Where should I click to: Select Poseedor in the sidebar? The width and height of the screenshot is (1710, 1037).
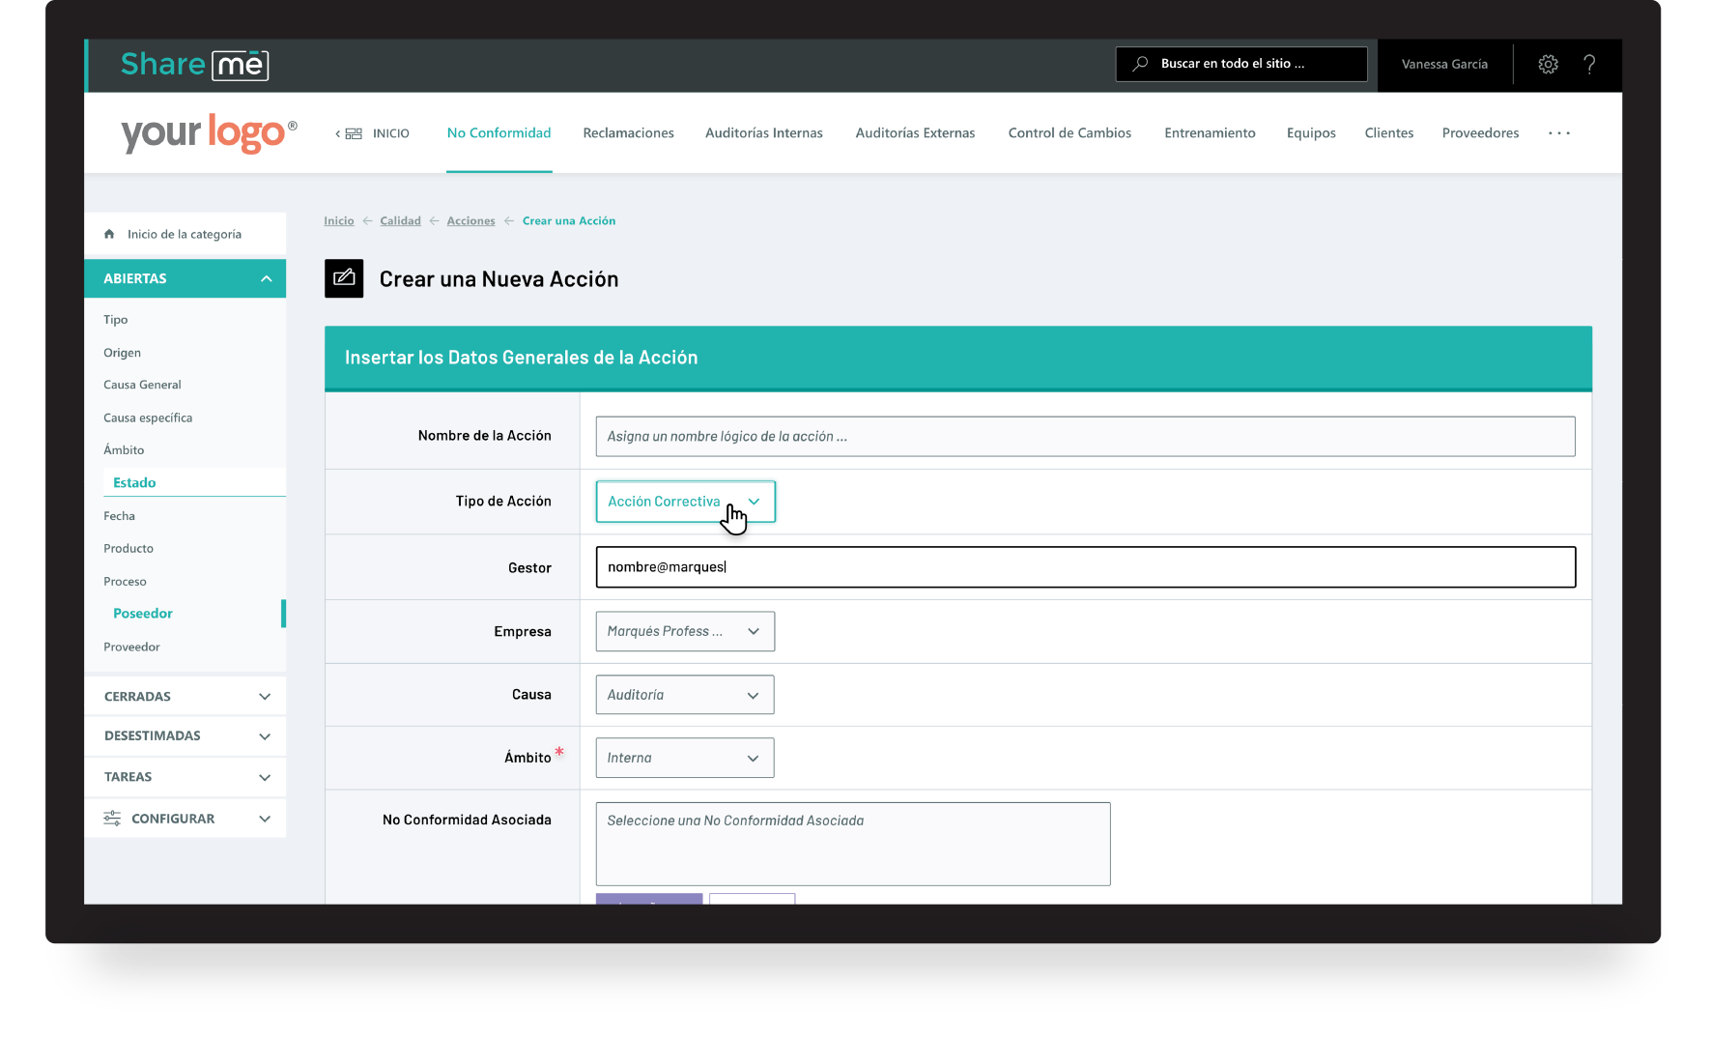point(142,613)
